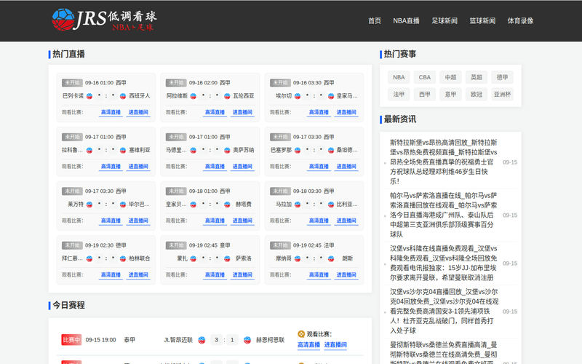
Task: Click the 塞维利亚 team logo icon
Action: tap(123, 151)
